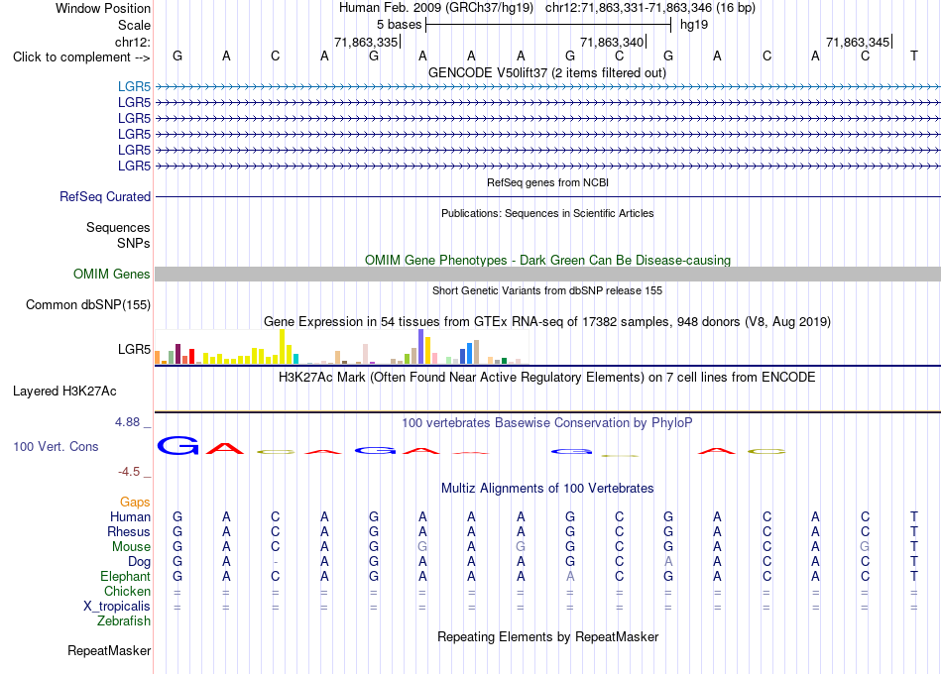Click the orange Gaps label
The width and height of the screenshot is (942, 674).
[135, 503]
